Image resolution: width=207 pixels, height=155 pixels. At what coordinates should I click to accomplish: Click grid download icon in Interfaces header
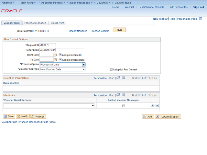pos(124,95)
